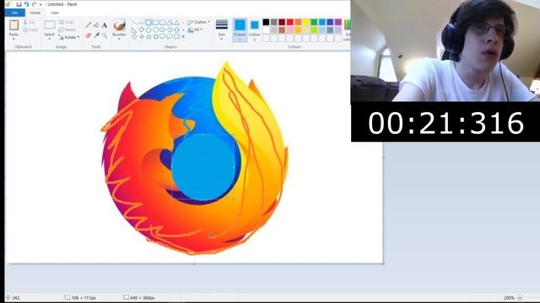Select the Rounded rectangle shape

tap(163, 23)
